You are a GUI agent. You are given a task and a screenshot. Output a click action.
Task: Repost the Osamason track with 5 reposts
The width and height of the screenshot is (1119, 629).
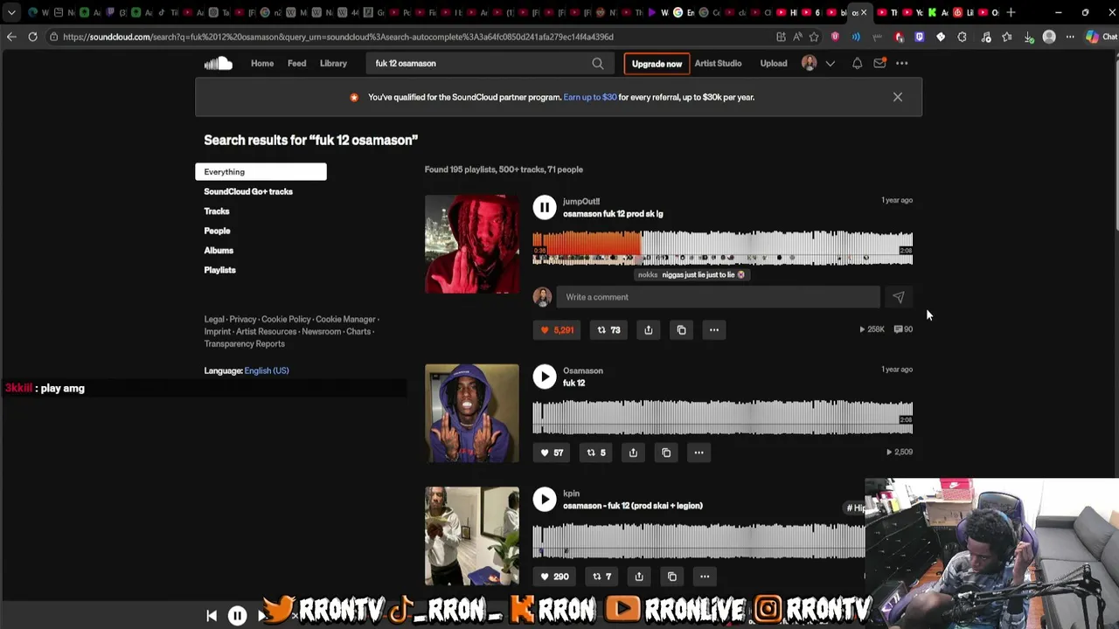[x=596, y=453]
